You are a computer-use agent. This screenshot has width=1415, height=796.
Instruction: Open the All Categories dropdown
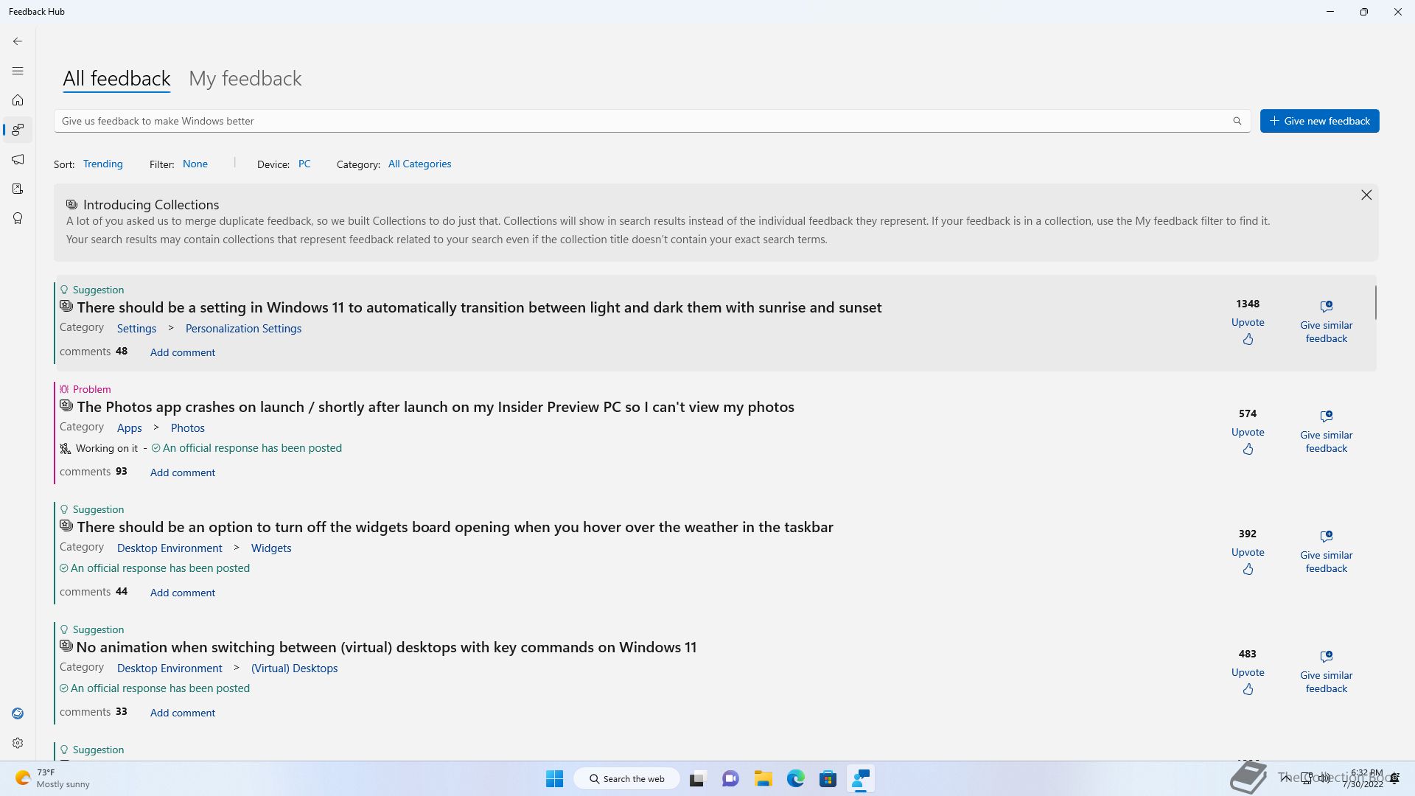(x=420, y=164)
